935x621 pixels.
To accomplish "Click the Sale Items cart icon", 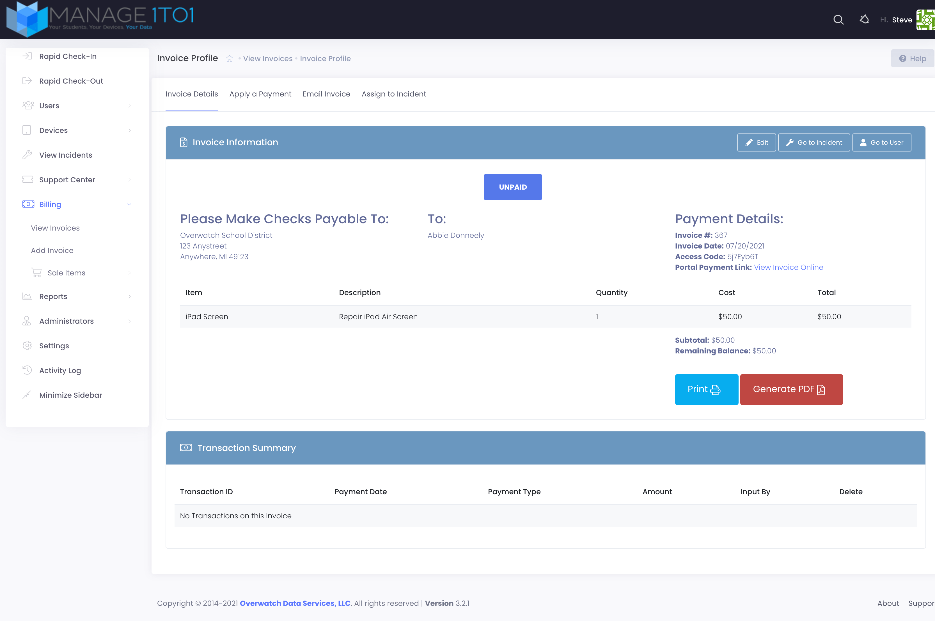I will [x=36, y=272].
